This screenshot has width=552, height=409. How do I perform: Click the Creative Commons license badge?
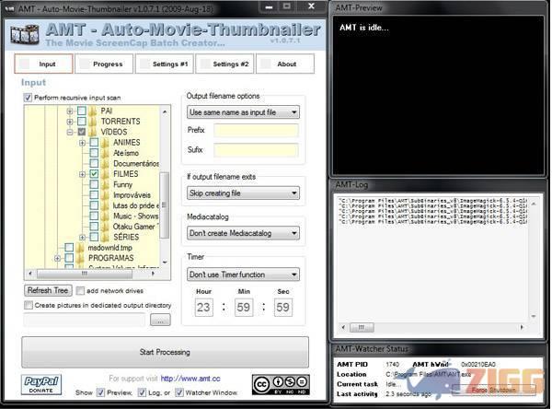pyautogui.click(x=280, y=385)
